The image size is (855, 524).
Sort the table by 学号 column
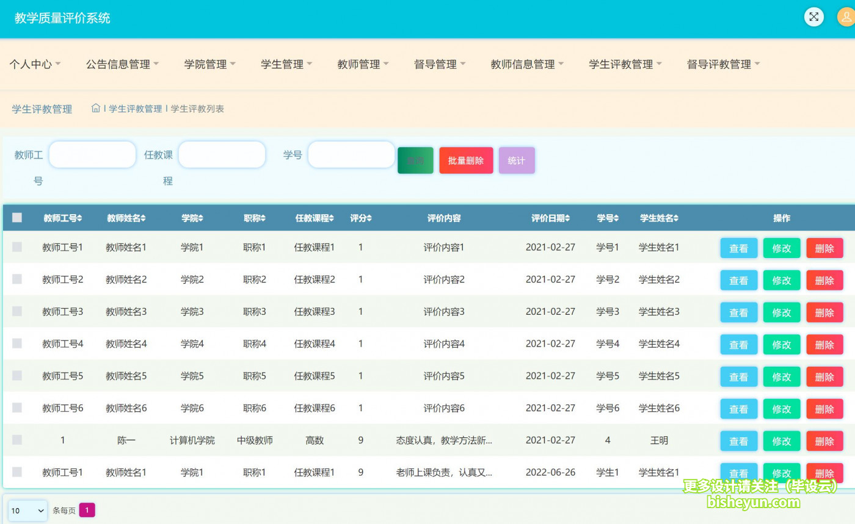point(608,218)
